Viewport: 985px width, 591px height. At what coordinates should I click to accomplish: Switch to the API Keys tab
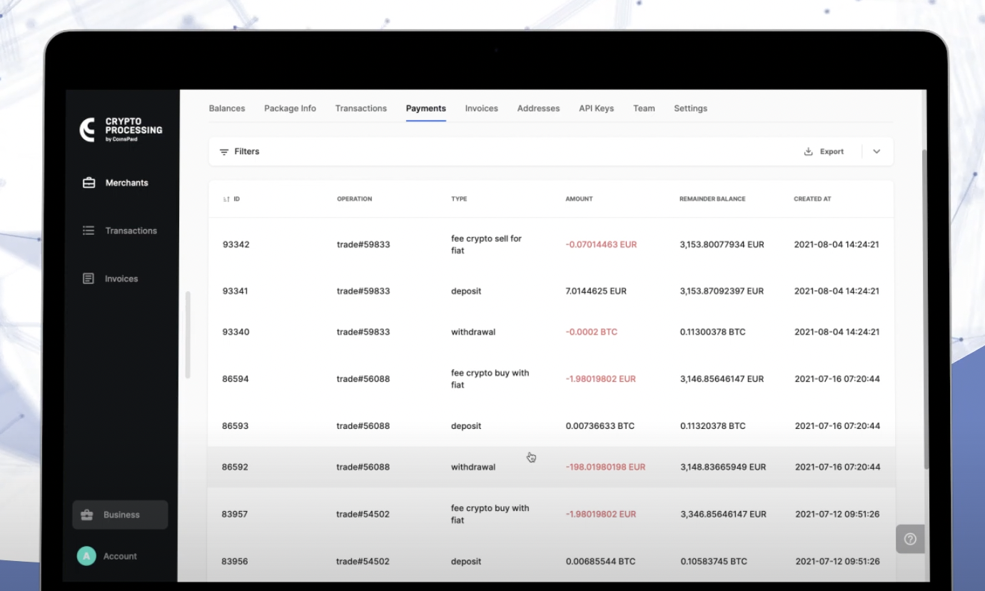[597, 108]
